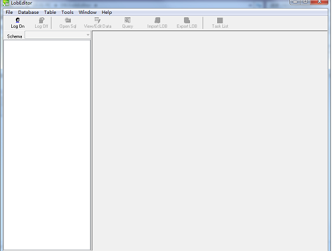Show the Task List toolbar icon
The image size is (333, 251).
pos(220,20)
